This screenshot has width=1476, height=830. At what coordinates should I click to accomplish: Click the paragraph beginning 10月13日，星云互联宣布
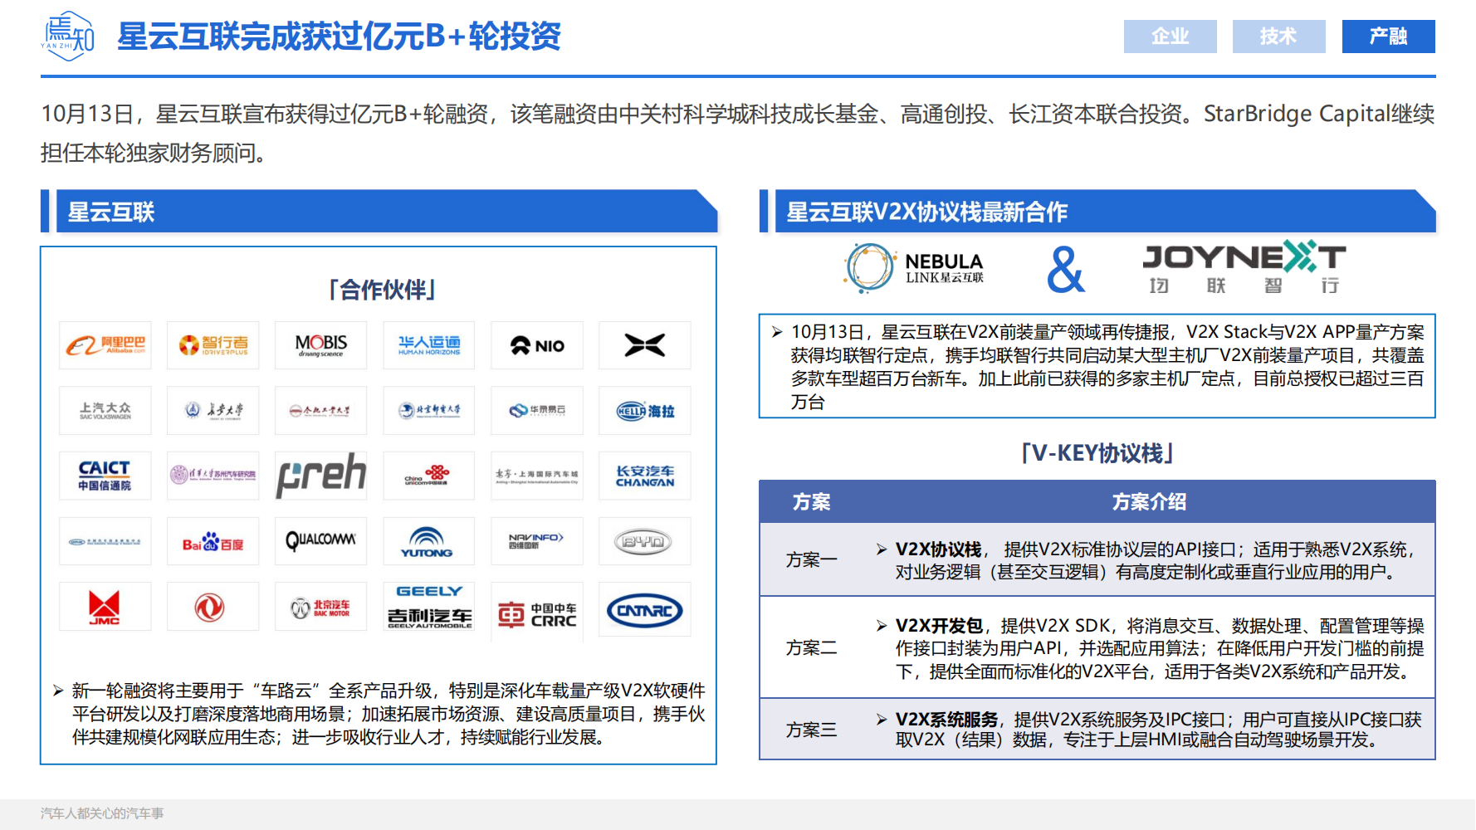click(x=738, y=133)
